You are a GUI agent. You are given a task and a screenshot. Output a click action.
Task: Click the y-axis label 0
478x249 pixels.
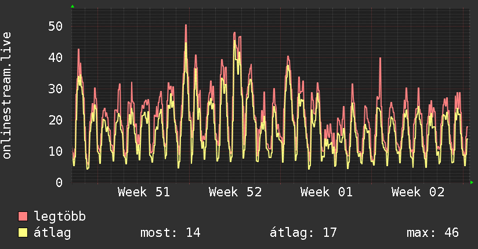click(x=59, y=182)
